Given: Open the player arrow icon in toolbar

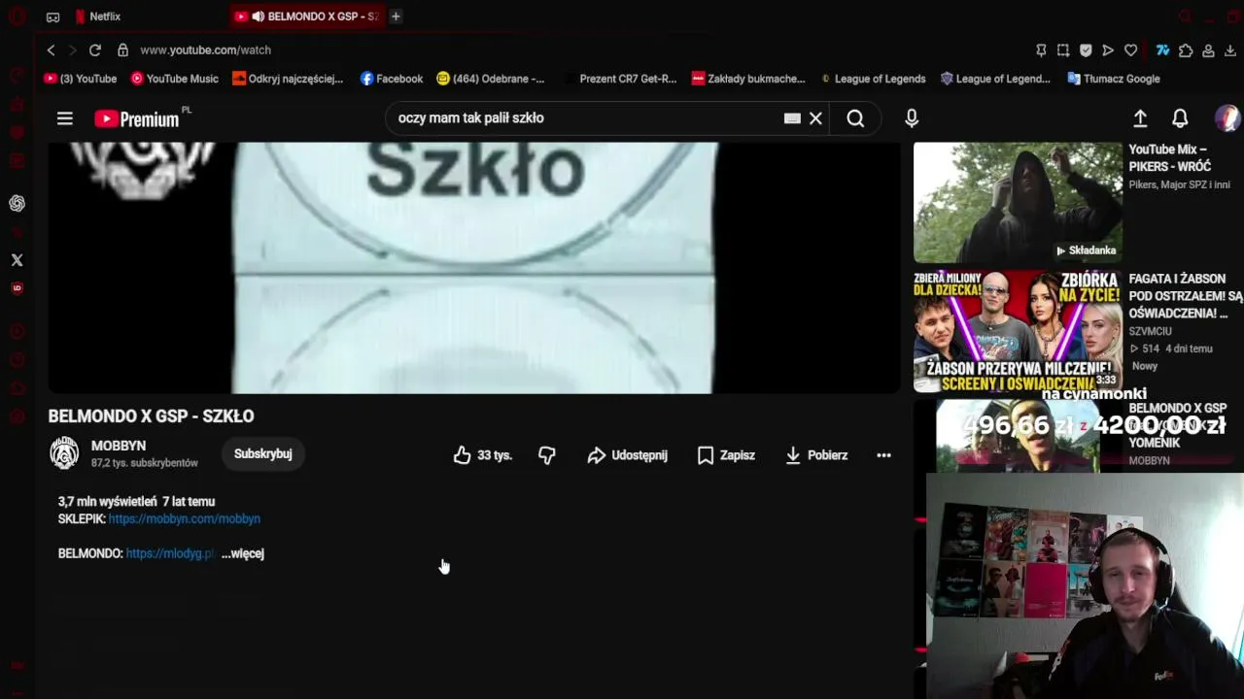Looking at the screenshot, I should (1108, 50).
